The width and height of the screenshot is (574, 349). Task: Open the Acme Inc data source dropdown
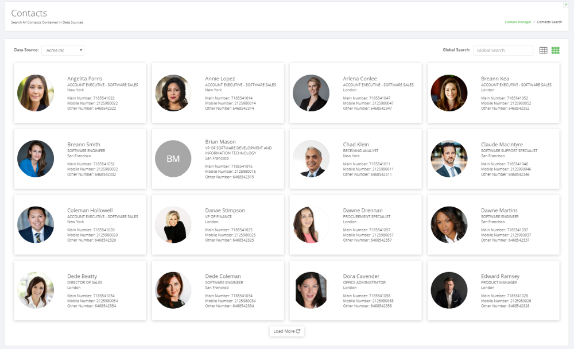pyautogui.click(x=63, y=51)
